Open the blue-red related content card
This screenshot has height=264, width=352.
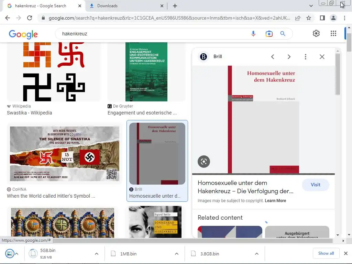tap(230, 232)
